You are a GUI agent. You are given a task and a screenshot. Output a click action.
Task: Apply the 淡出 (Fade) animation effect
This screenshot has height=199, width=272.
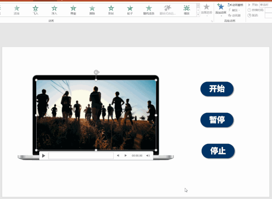click(17, 10)
